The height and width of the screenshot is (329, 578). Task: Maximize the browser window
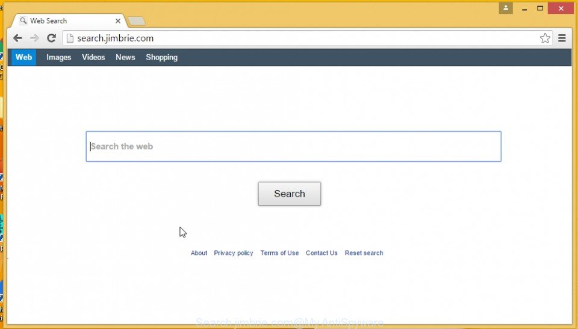540,8
